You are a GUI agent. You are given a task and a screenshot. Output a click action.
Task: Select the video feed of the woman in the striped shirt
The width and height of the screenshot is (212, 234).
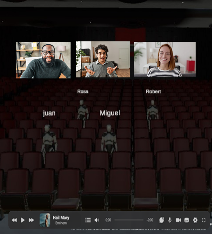(165, 59)
